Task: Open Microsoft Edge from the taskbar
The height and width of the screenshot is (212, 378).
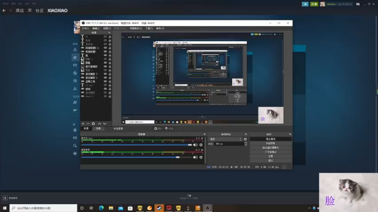Action: click(x=101, y=208)
